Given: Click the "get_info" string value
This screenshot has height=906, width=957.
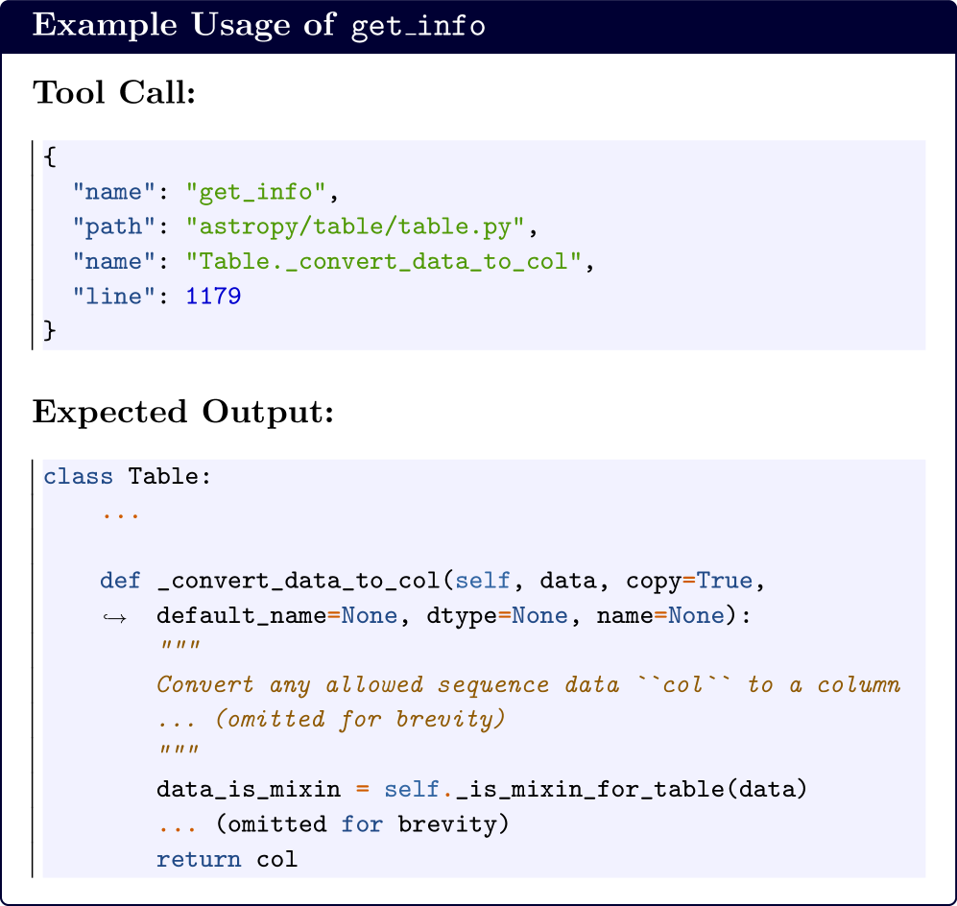Looking at the screenshot, I should 256,192.
